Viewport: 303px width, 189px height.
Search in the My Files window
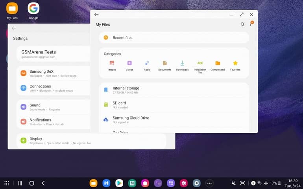[x=242, y=24]
